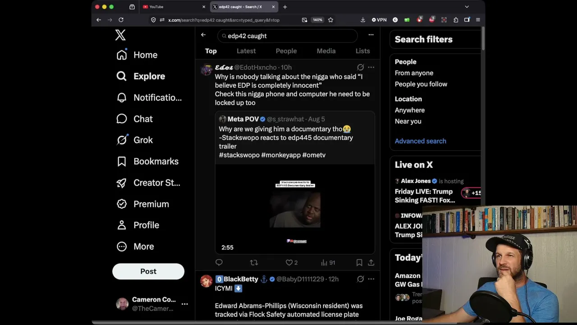Open the browser extensions puzzle icon

tap(456, 20)
